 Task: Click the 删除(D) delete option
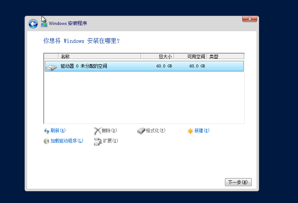[109, 130]
